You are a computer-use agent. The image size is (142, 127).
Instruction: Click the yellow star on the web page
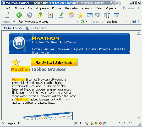15,62
